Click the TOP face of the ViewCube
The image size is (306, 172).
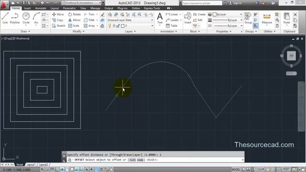coord(291,56)
